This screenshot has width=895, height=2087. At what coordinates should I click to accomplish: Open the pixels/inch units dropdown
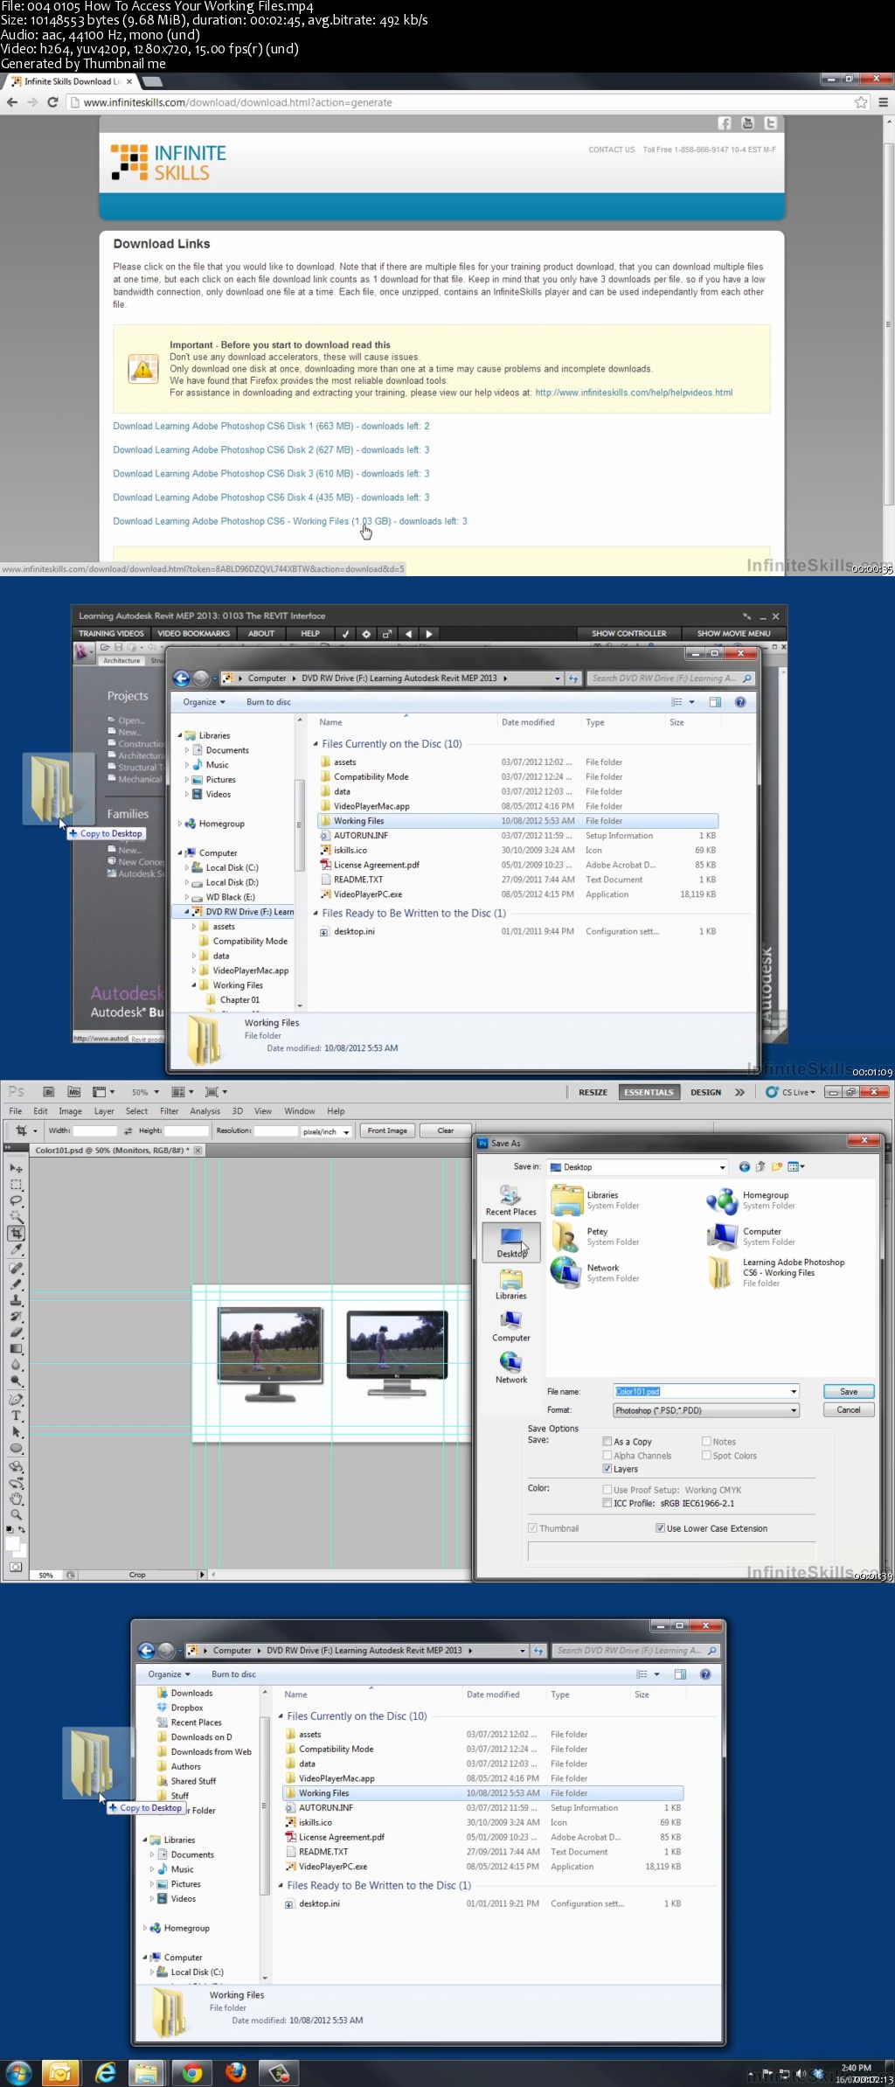(x=326, y=1131)
